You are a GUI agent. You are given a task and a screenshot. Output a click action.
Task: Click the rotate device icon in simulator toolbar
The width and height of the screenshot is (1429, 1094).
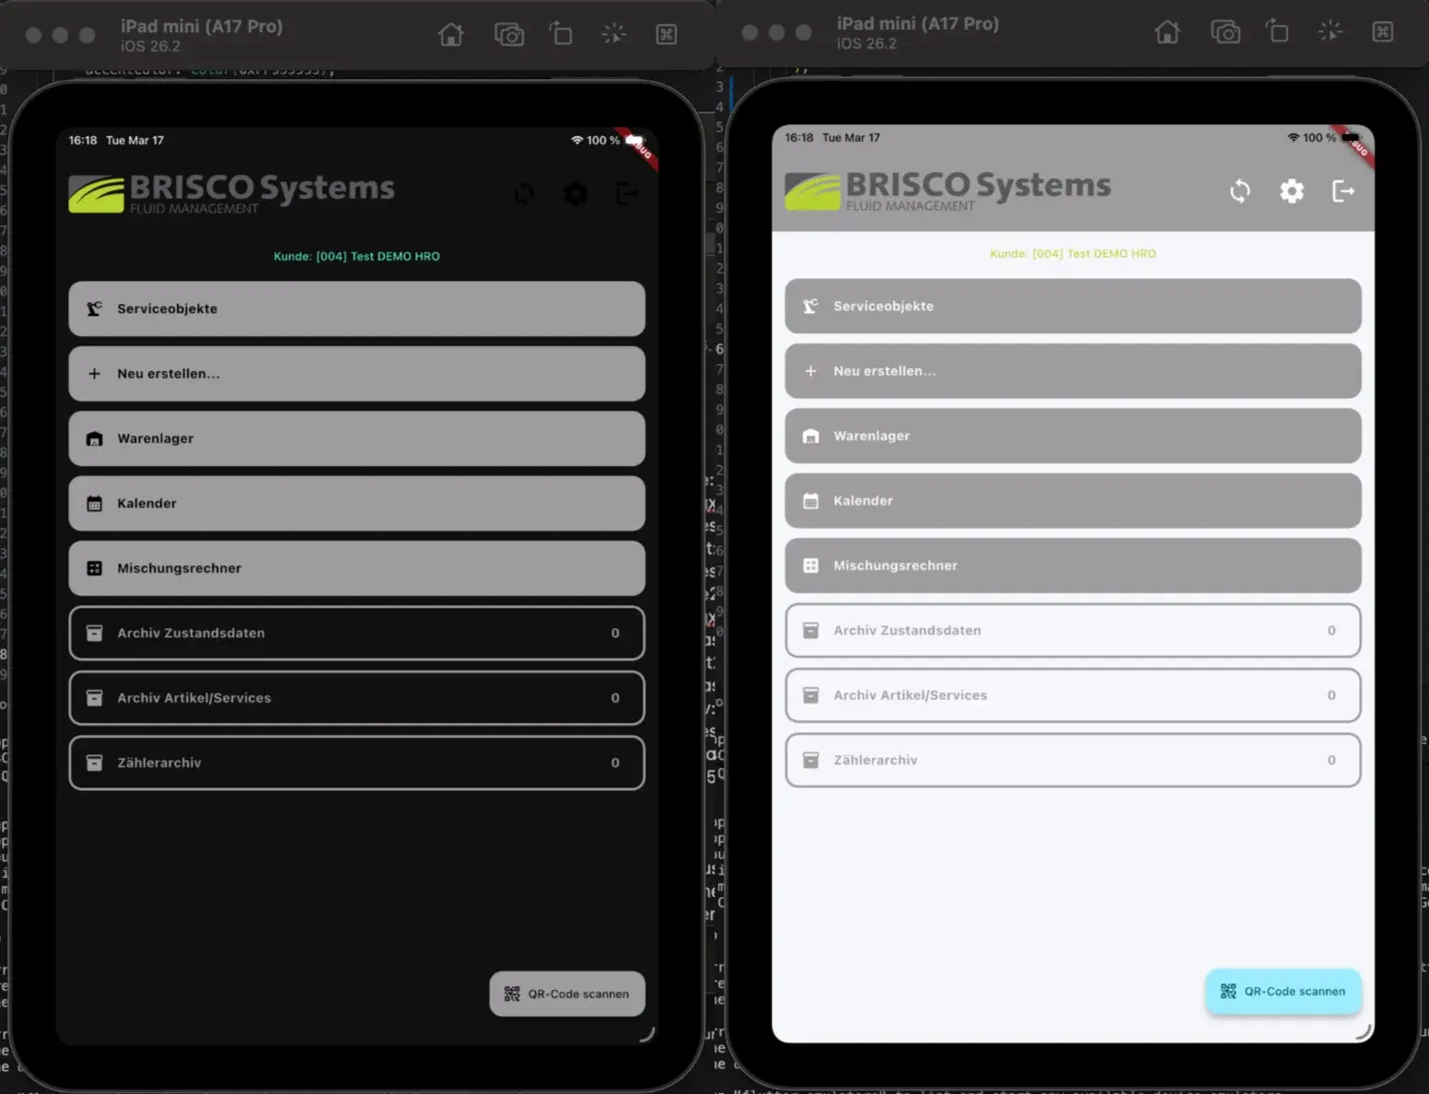(x=562, y=33)
